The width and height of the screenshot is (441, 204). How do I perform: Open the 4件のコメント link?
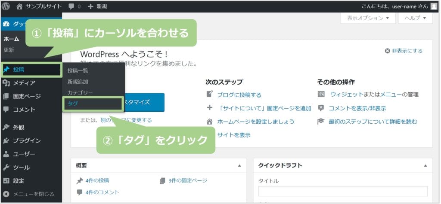[x=102, y=192]
